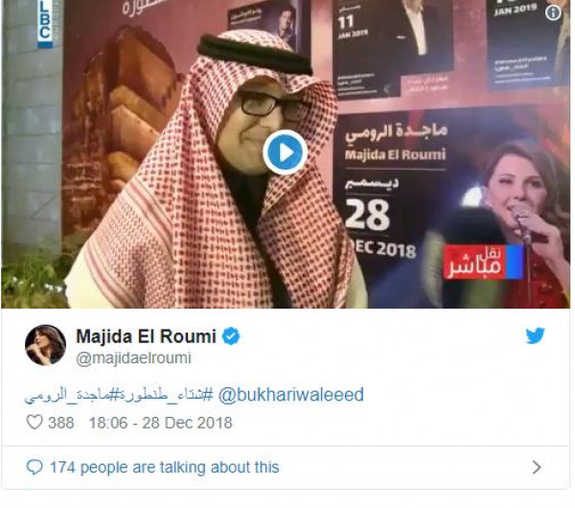This screenshot has height=508, width=575.
Task: Open the 18:06 - 28 Dec 2018 timestamp
Action: 161,423
